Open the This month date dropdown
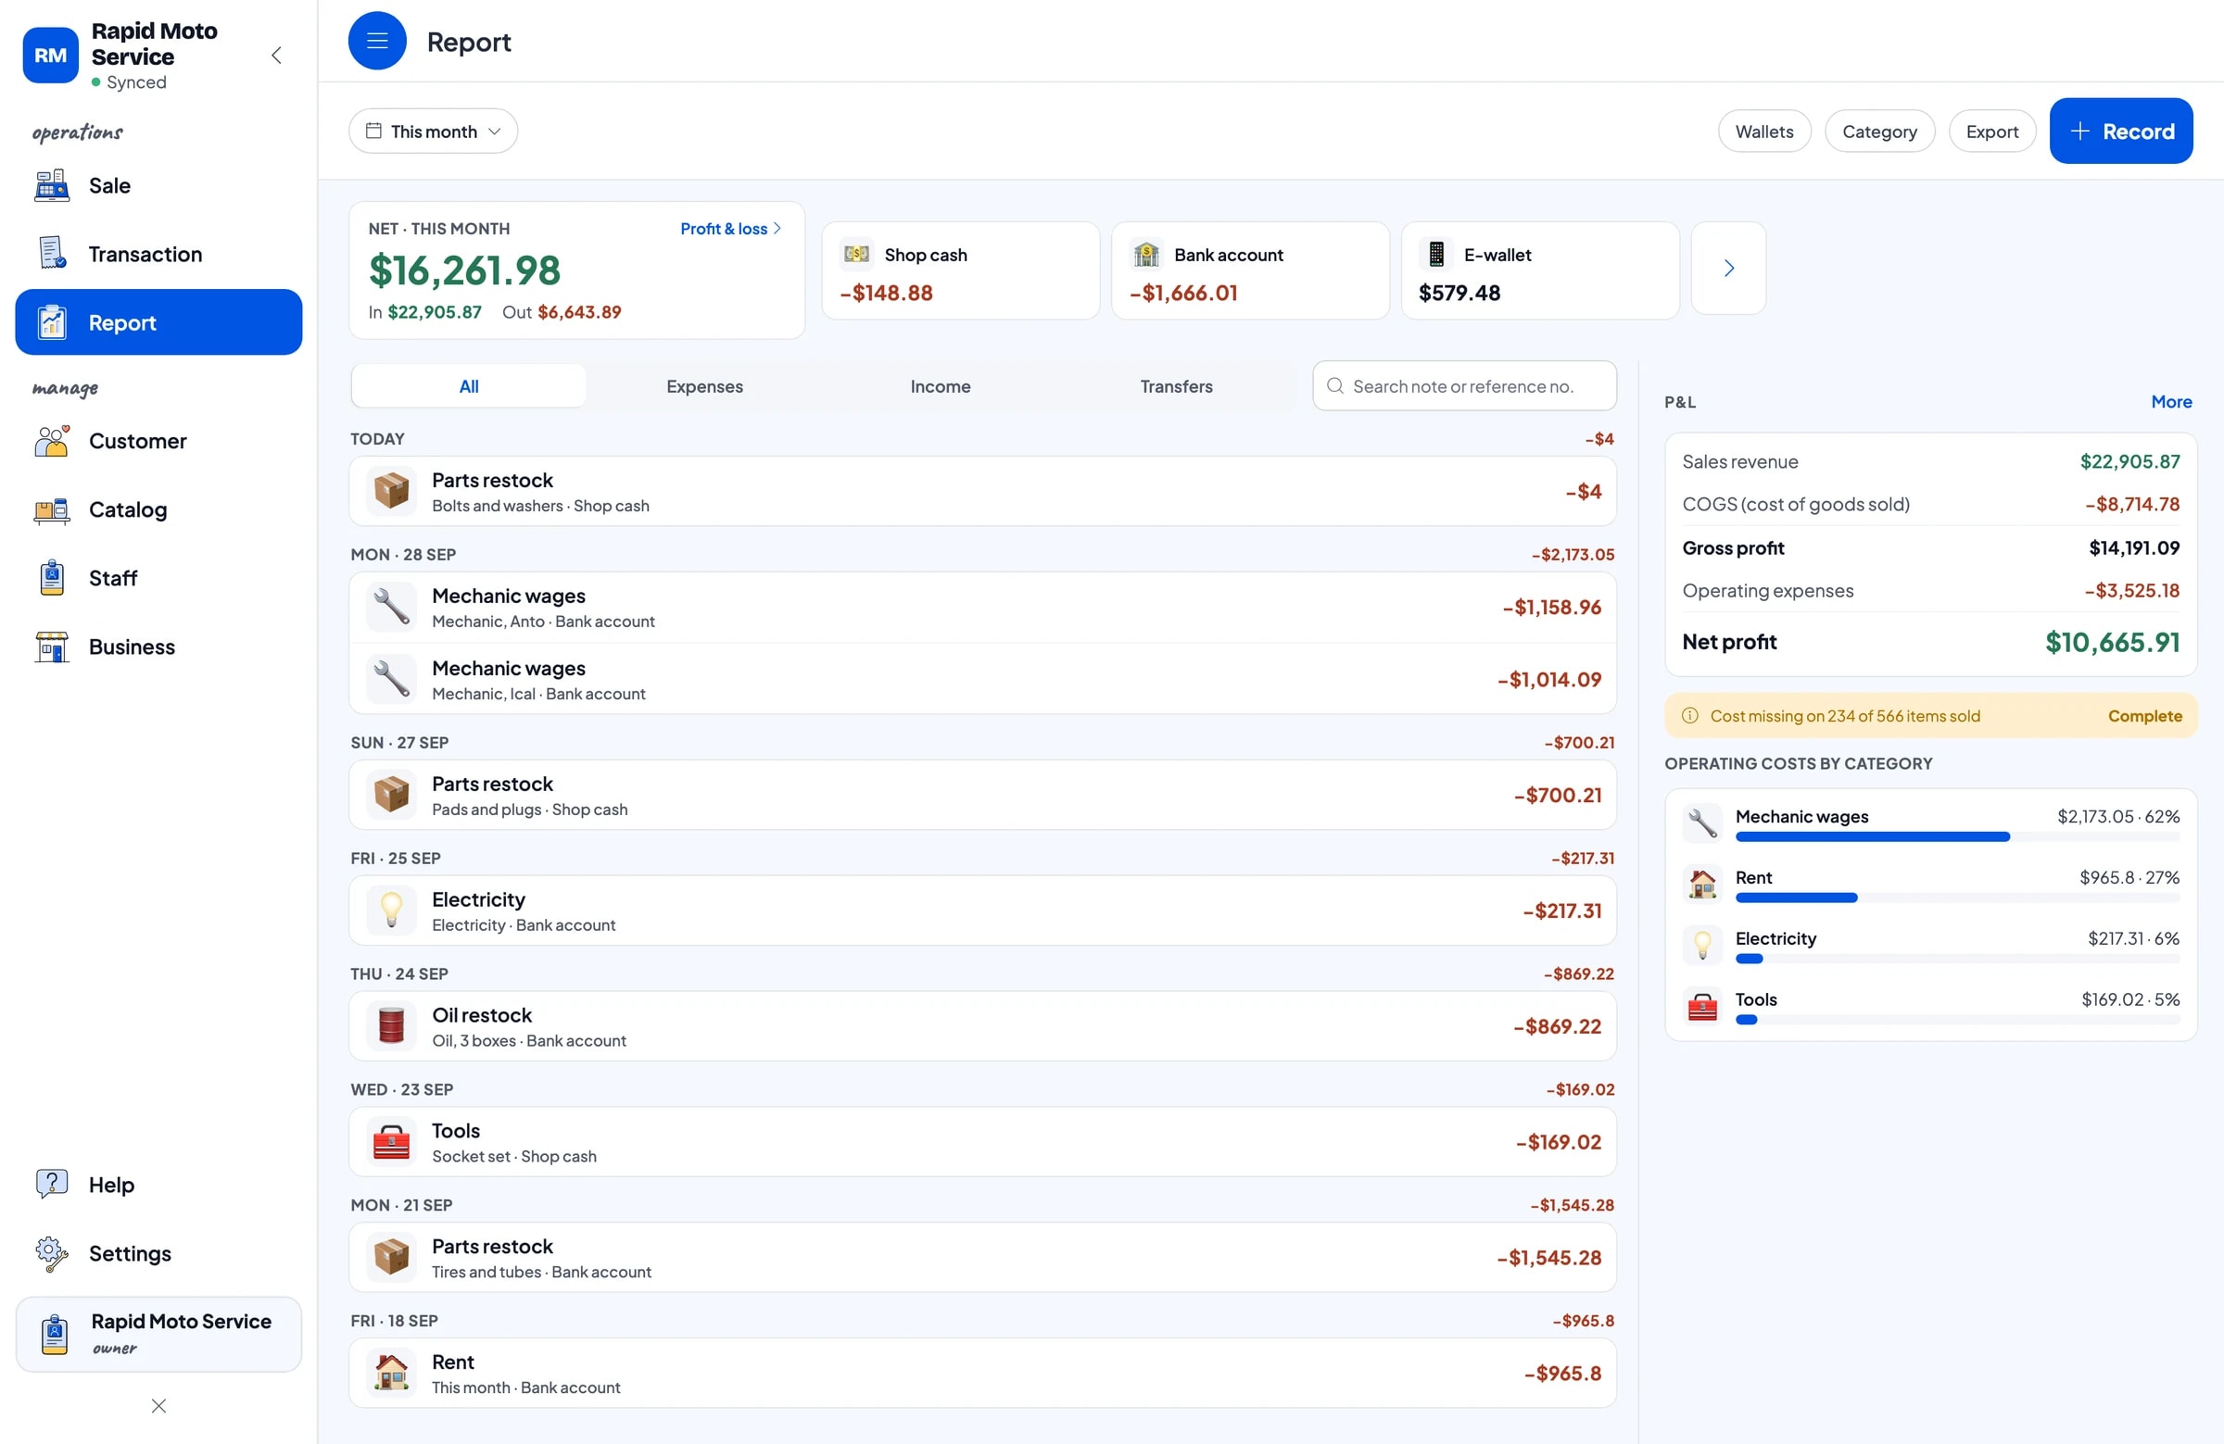 433,132
